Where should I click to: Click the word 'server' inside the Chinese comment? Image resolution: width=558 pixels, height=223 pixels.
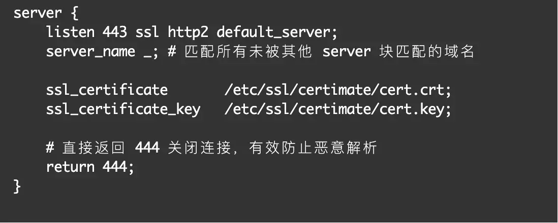pos(347,52)
